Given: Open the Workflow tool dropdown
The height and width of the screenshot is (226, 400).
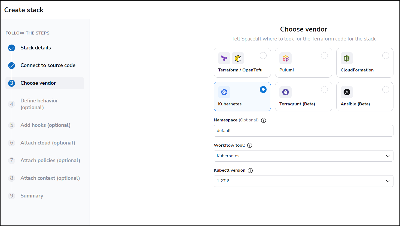Looking at the screenshot, I should 303,156.
